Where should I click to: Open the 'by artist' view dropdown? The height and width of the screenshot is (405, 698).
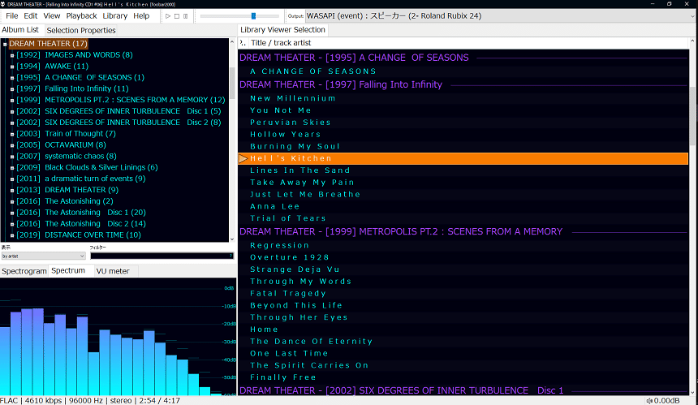[43, 256]
